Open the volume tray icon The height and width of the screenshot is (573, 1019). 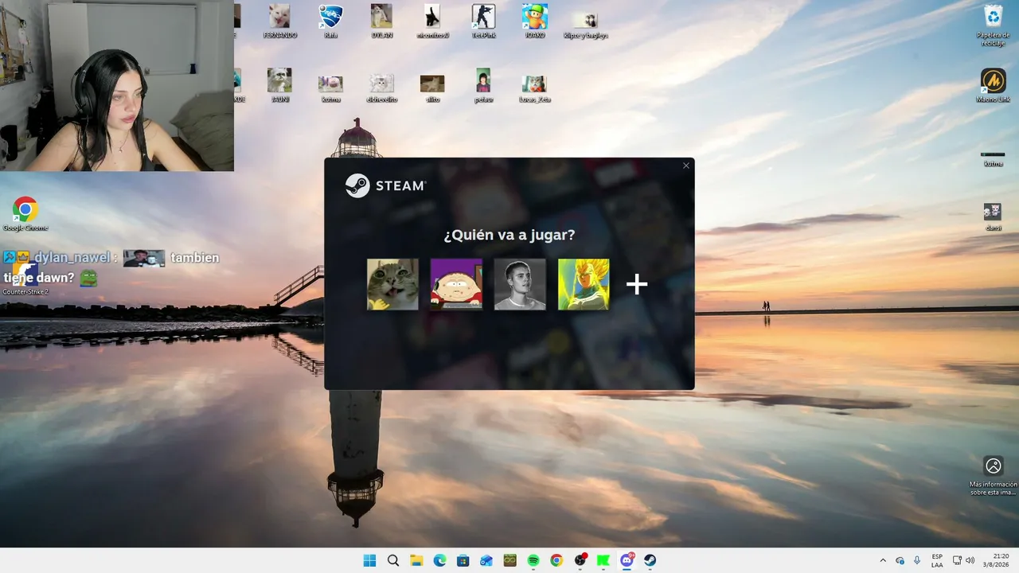pyautogui.click(x=970, y=560)
